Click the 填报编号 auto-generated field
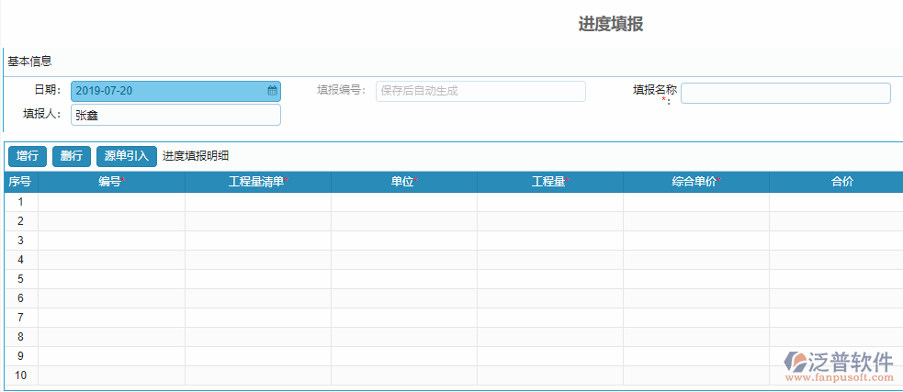The height and width of the screenshot is (392, 903). click(480, 91)
